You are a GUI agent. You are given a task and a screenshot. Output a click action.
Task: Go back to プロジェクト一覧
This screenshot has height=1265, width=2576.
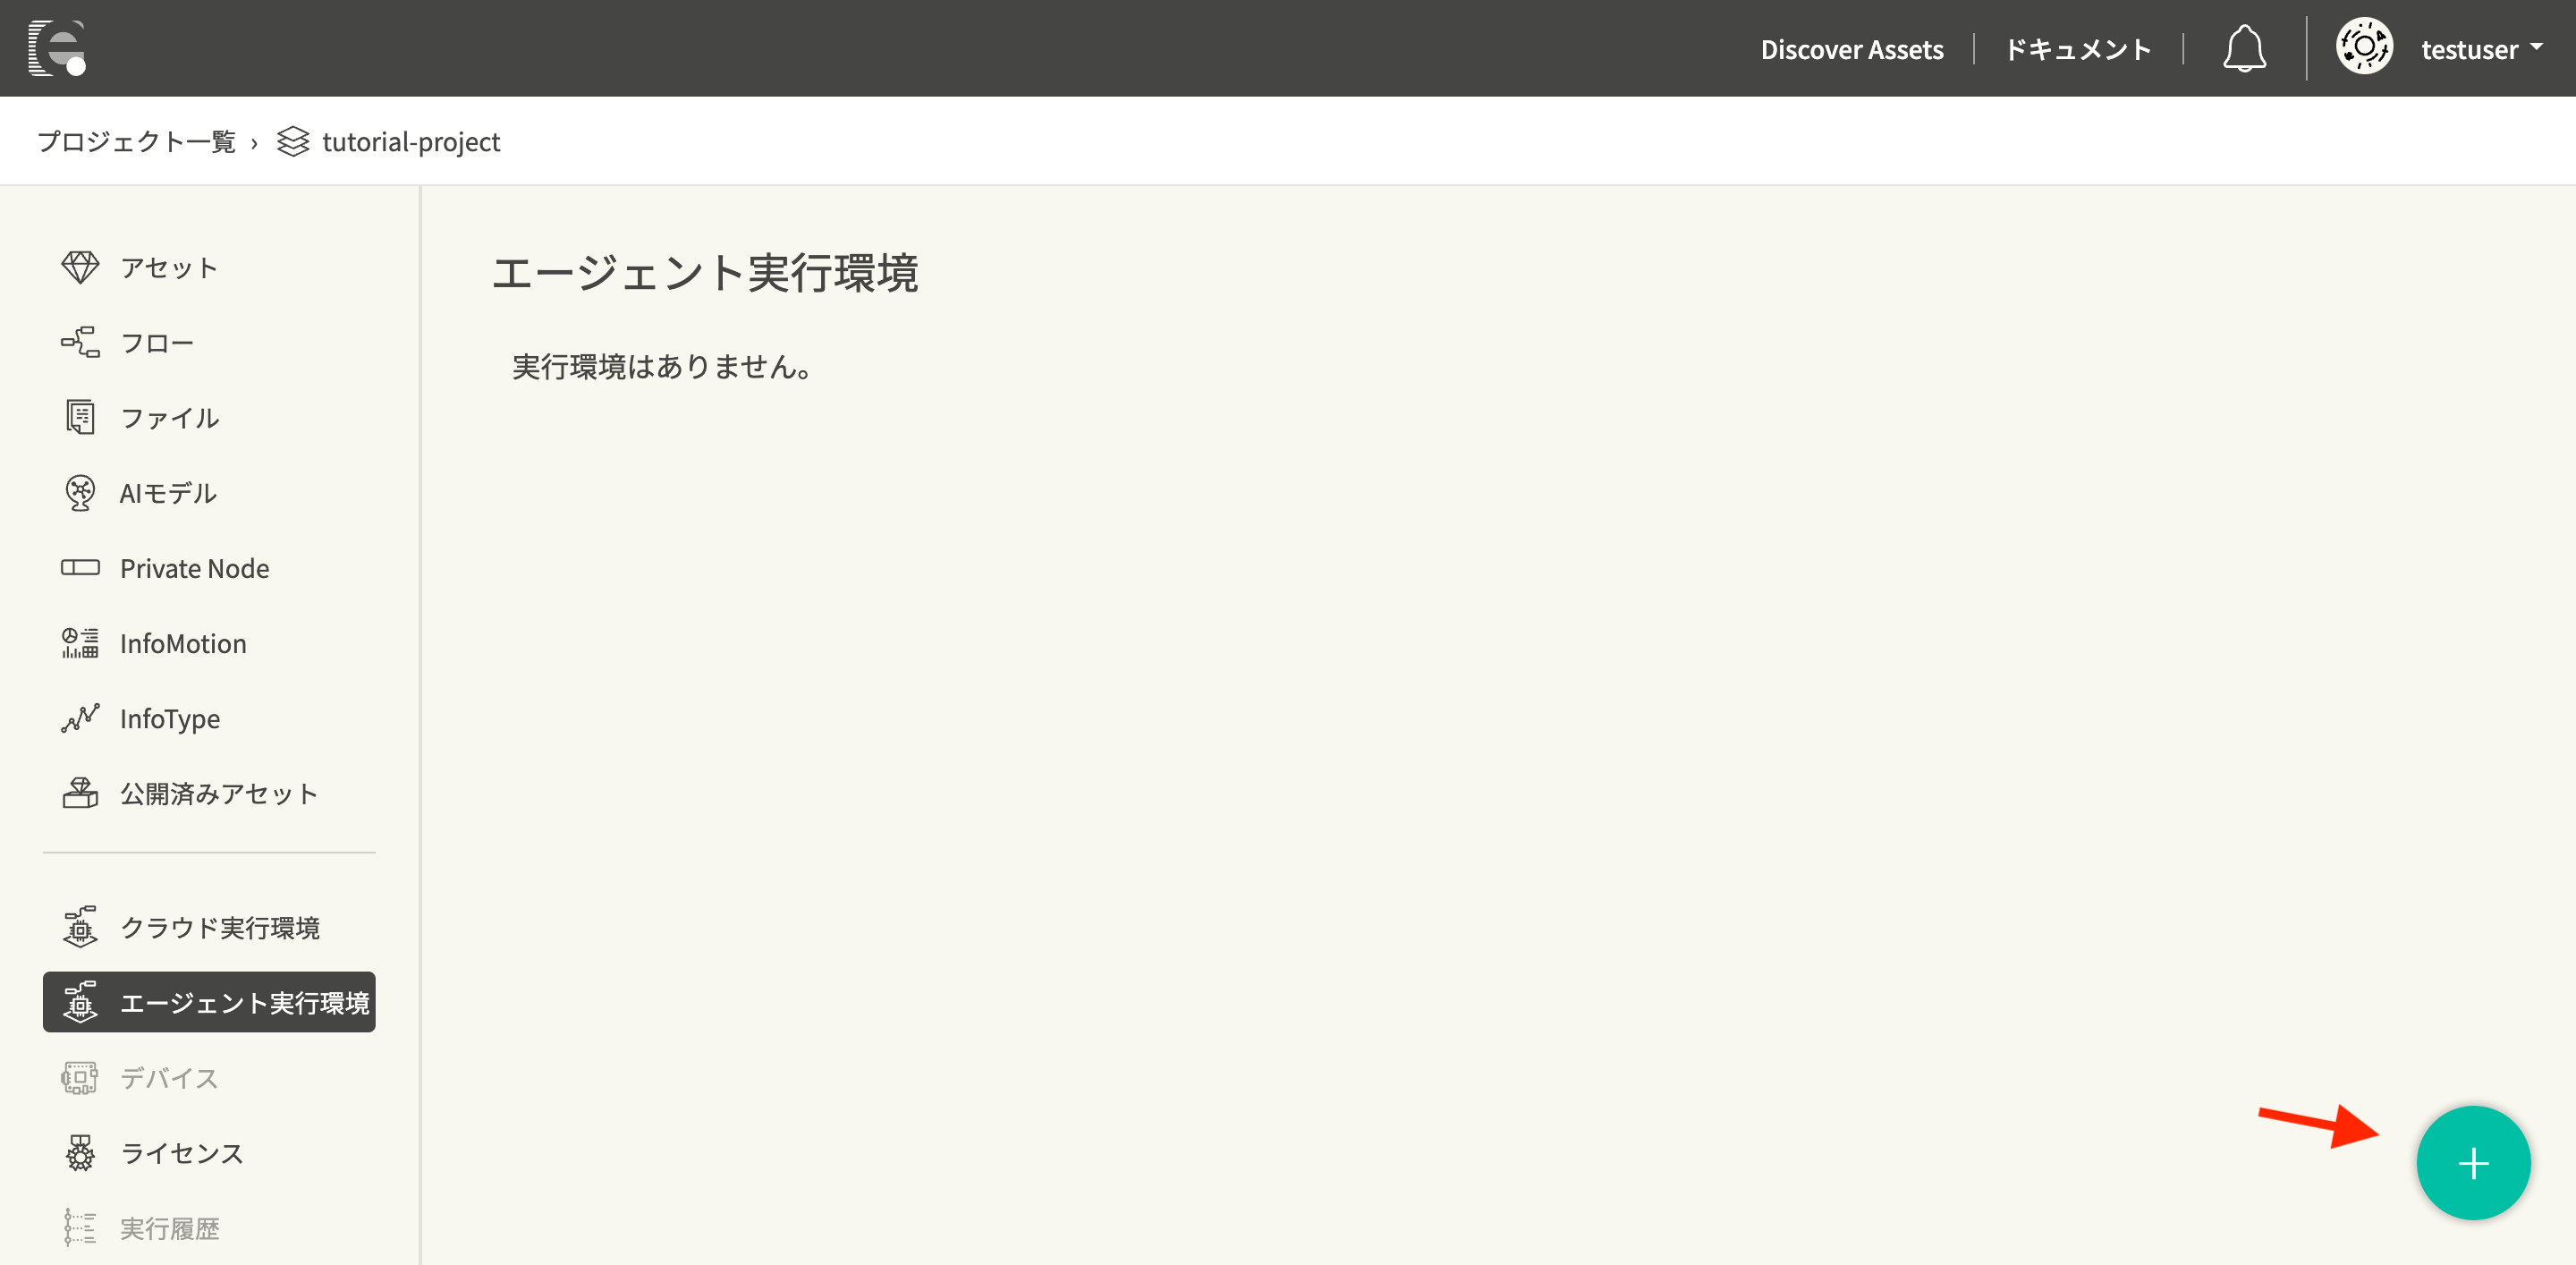pos(137,142)
